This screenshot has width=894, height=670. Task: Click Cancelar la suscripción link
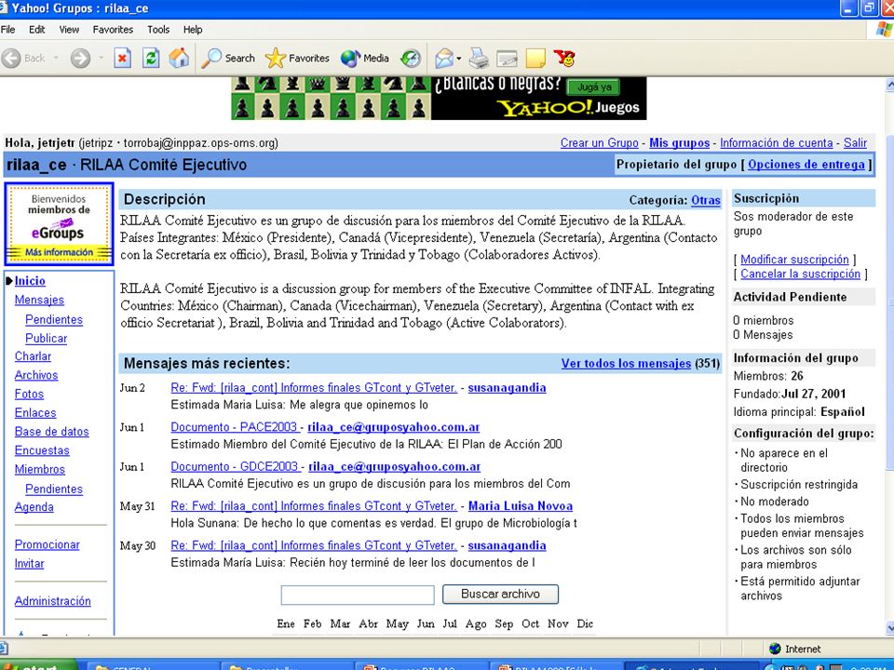[800, 274]
